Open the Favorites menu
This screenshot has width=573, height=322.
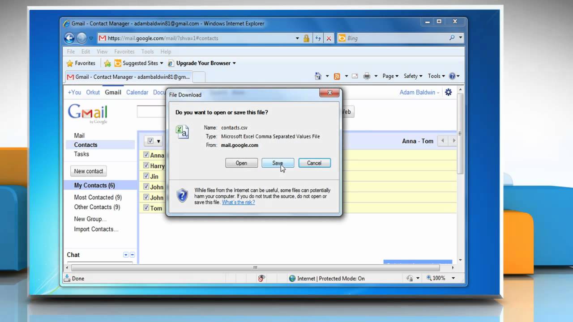[x=124, y=51]
